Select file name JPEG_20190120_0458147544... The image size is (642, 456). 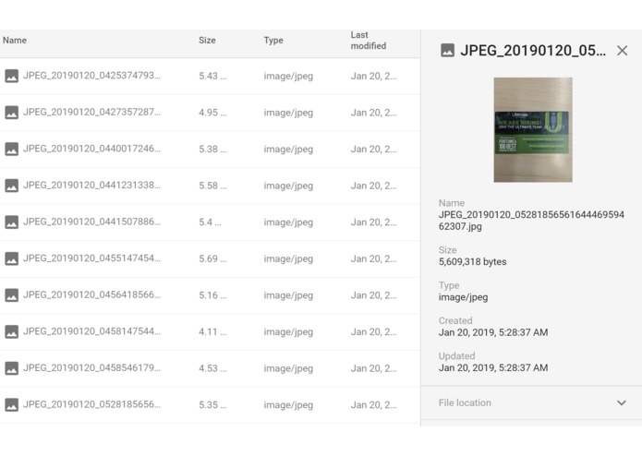click(x=91, y=331)
